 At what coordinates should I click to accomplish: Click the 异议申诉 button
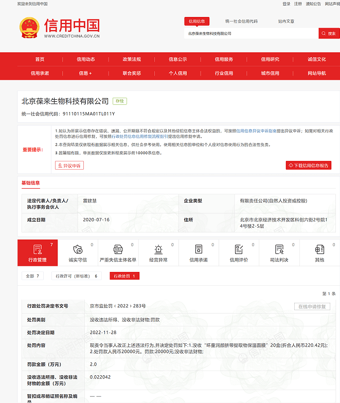(69, 166)
